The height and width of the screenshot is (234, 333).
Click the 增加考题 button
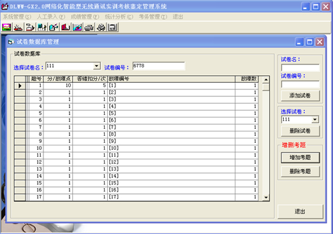300,157
